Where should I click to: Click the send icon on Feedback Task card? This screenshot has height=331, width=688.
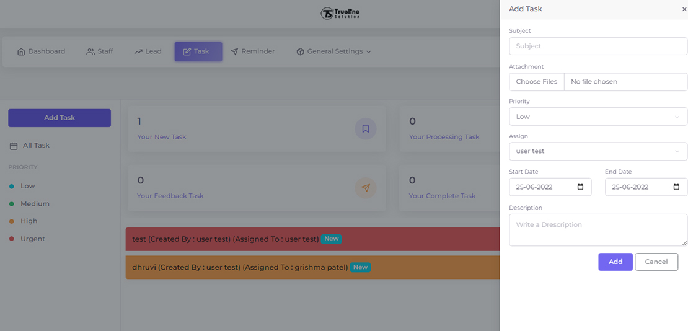[x=366, y=188]
